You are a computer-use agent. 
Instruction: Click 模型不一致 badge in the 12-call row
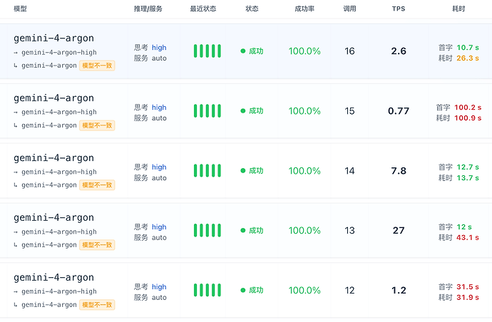[x=97, y=305]
